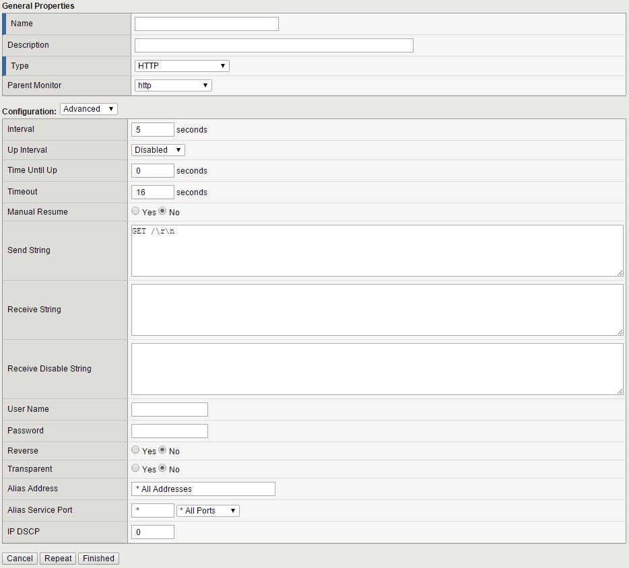This screenshot has width=629, height=568.
Task: Click inside the Send String textarea
Action: point(376,250)
